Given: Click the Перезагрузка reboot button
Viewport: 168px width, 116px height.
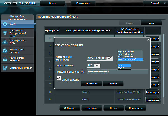Looking at the screenshot, I should [83, 3].
